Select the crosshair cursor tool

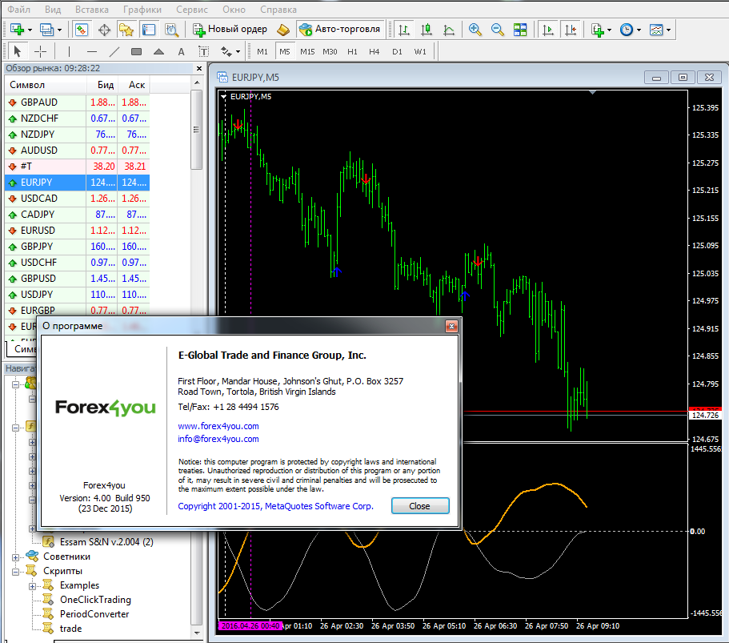(41, 51)
